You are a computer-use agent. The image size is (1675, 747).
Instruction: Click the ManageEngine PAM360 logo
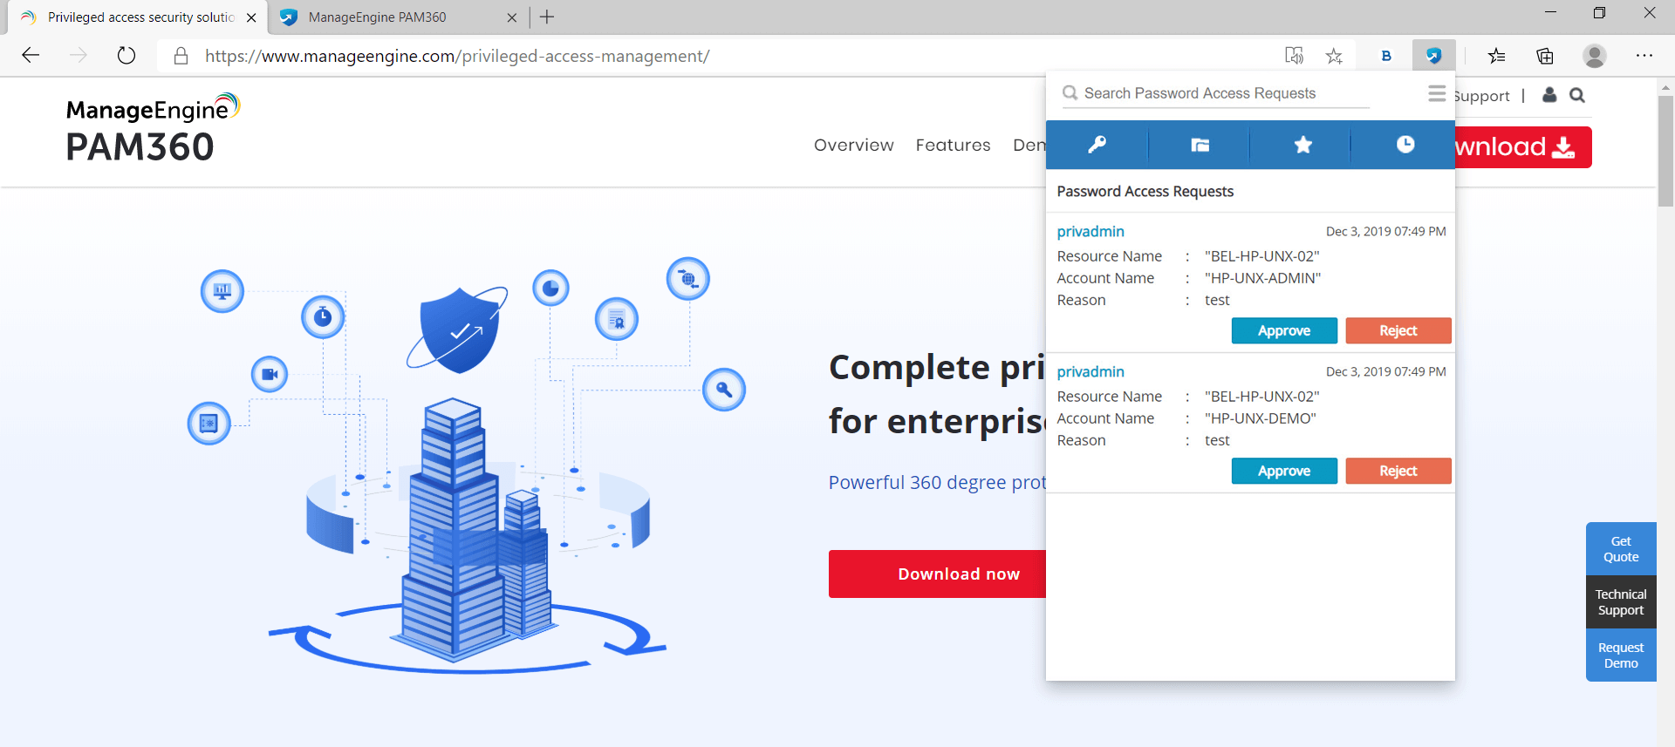(153, 129)
